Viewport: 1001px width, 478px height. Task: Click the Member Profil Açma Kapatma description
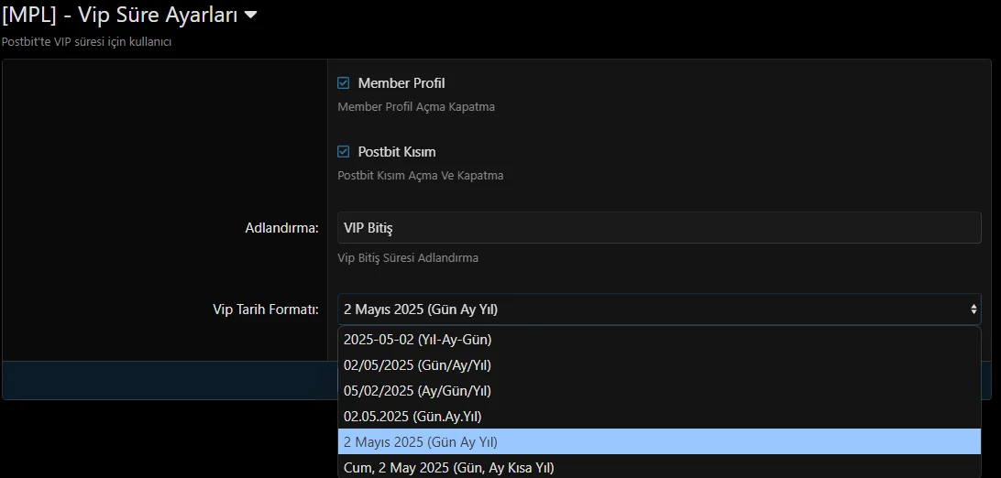pos(416,107)
